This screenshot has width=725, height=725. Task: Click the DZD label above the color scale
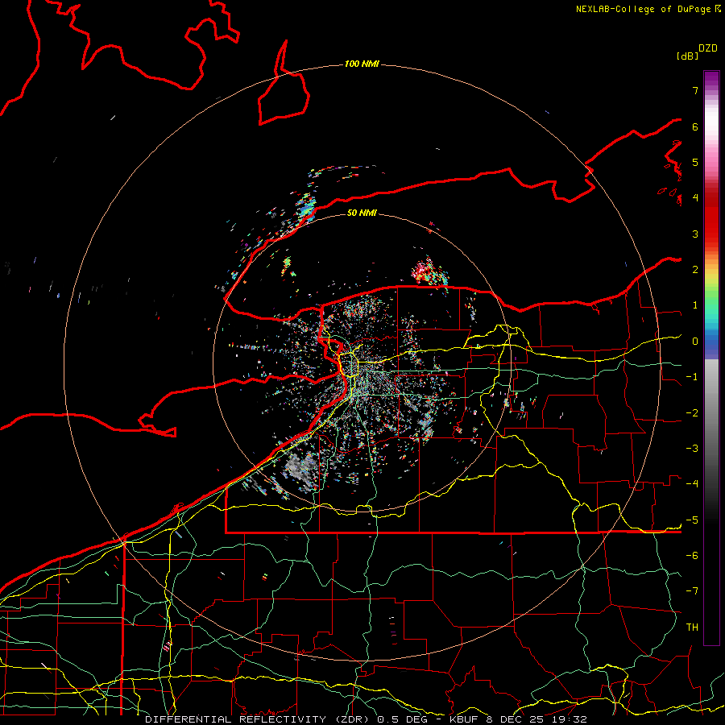(708, 48)
